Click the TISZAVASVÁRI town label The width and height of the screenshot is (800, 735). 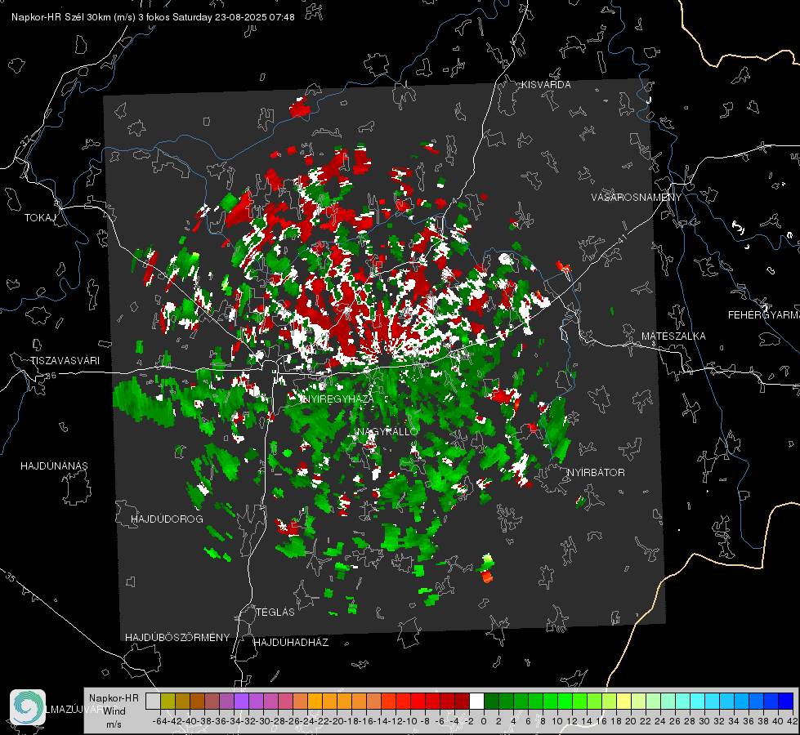pyautogui.click(x=65, y=361)
